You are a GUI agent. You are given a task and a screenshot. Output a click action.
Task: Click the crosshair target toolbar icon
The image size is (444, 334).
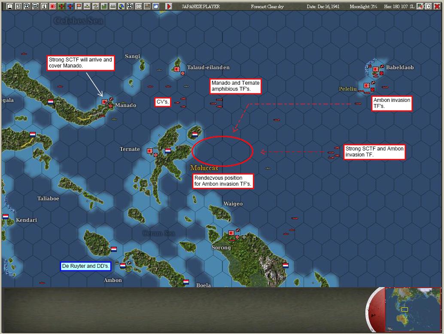[x=130, y=6]
